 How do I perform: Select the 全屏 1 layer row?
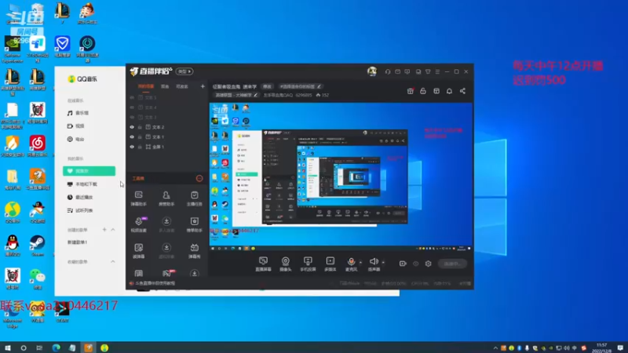pyautogui.click(x=167, y=147)
